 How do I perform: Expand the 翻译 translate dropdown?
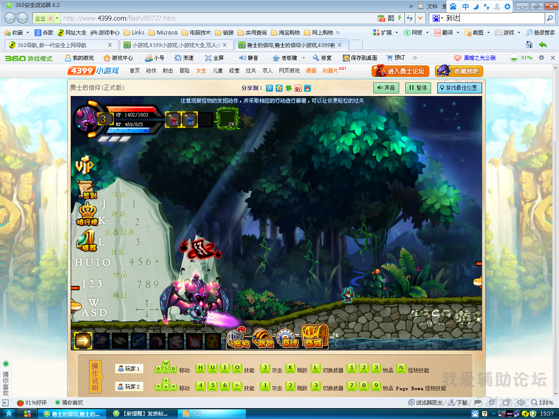tap(458, 32)
